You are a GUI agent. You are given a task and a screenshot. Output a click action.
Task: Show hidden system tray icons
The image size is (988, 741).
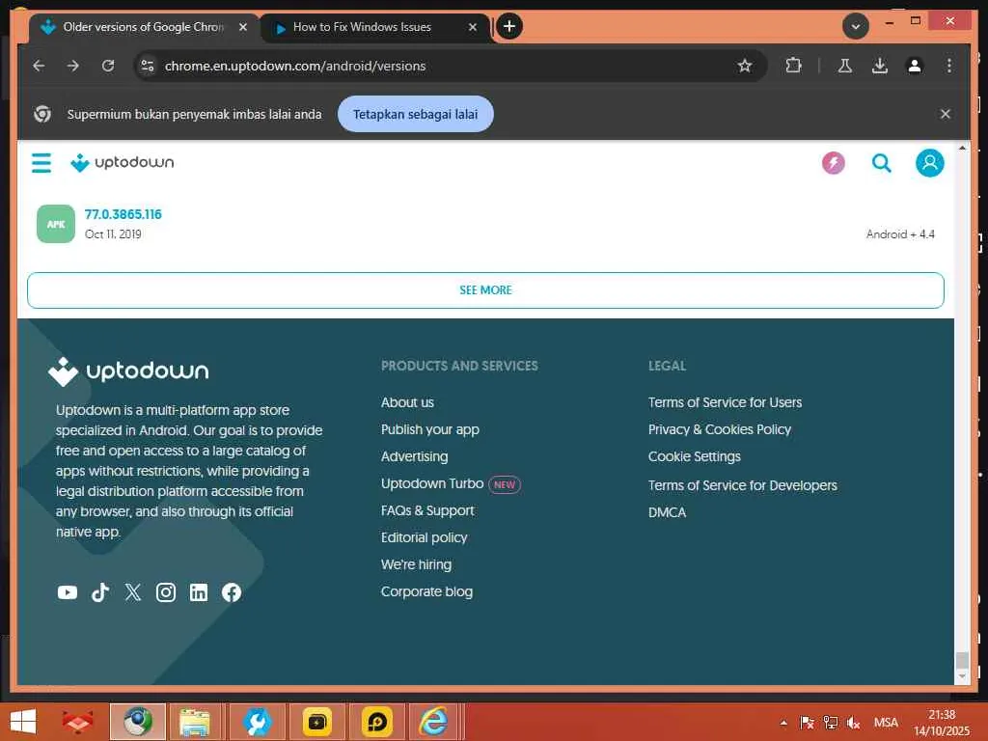[x=783, y=723]
